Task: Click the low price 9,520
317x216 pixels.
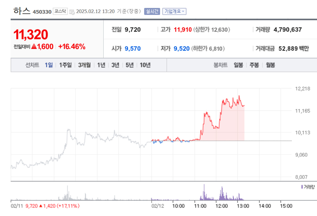Action: pos(182,48)
